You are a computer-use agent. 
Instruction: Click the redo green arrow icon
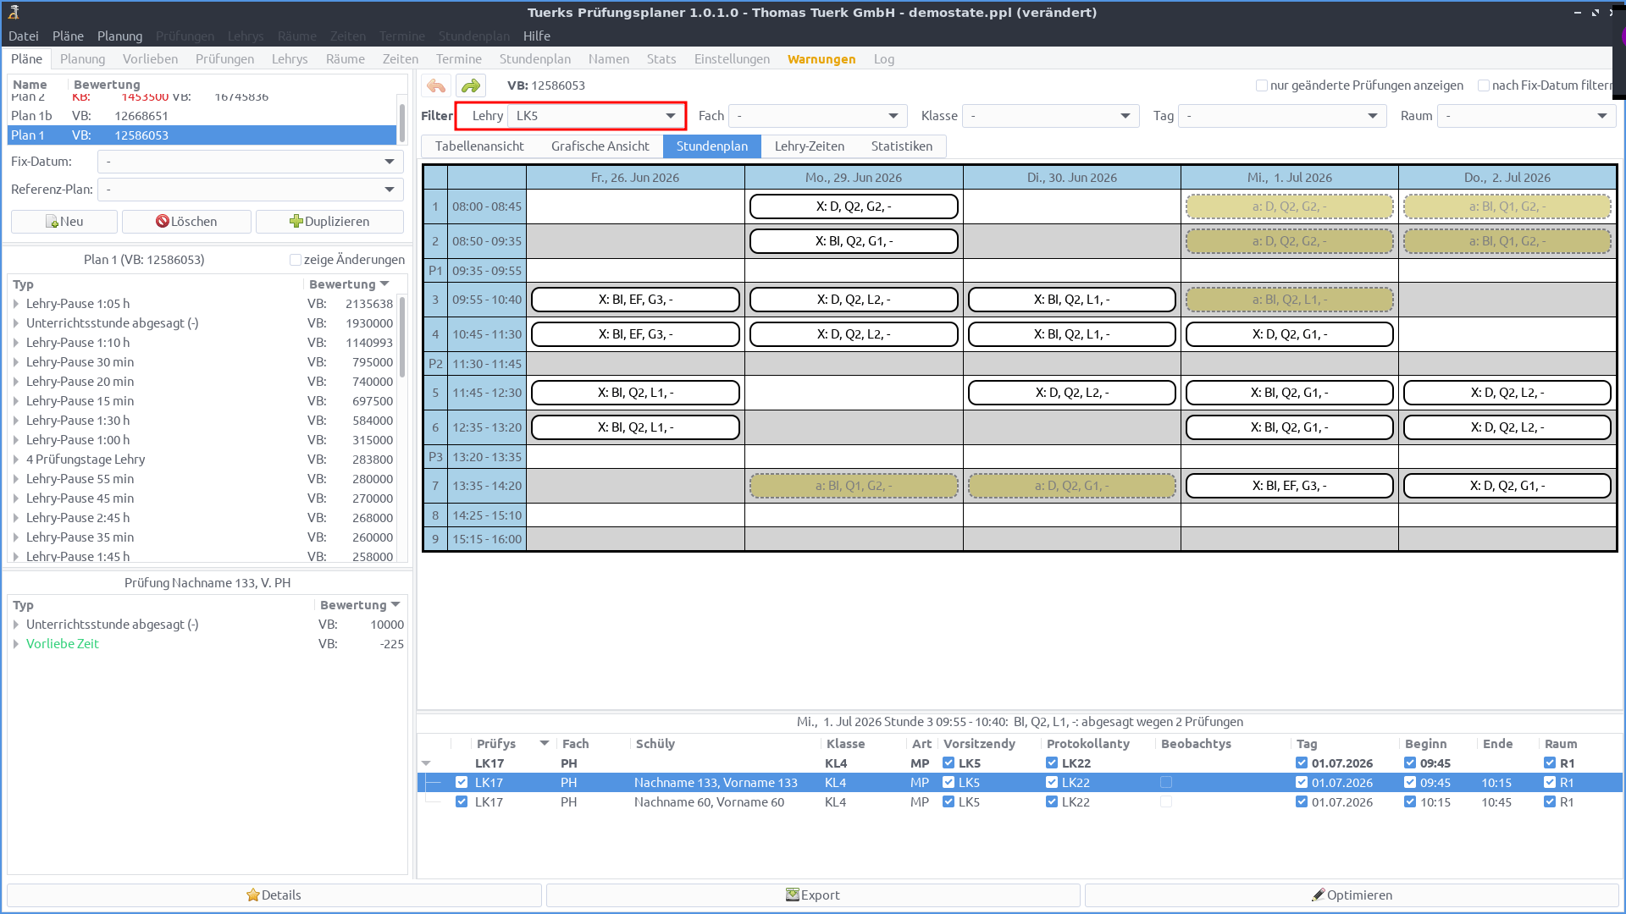point(471,85)
